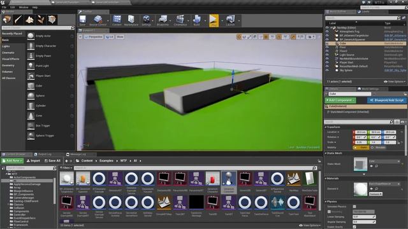Select the translate gizmo in viewport
Image resolution: width=408 pixels, height=229 pixels.
click(239, 37)
